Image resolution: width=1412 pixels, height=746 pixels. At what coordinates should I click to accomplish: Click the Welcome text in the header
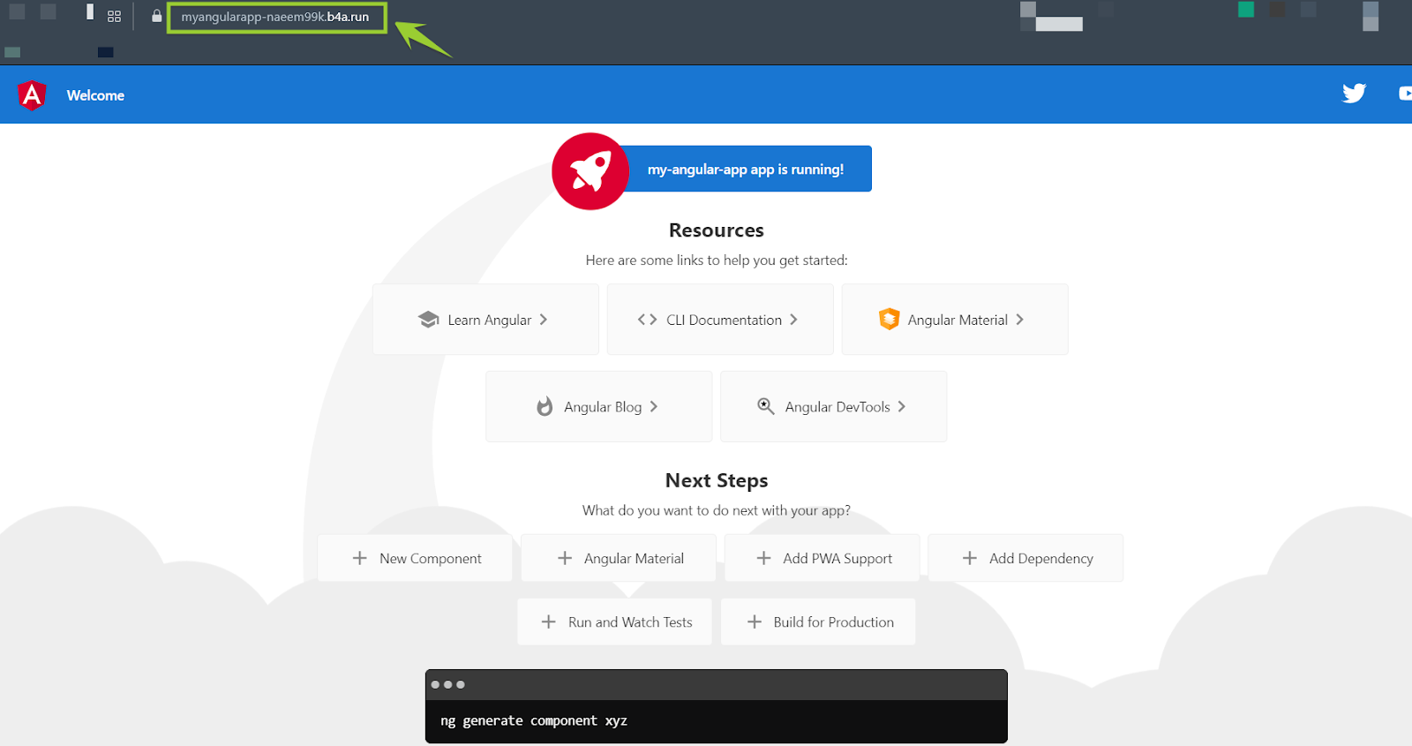95,95
